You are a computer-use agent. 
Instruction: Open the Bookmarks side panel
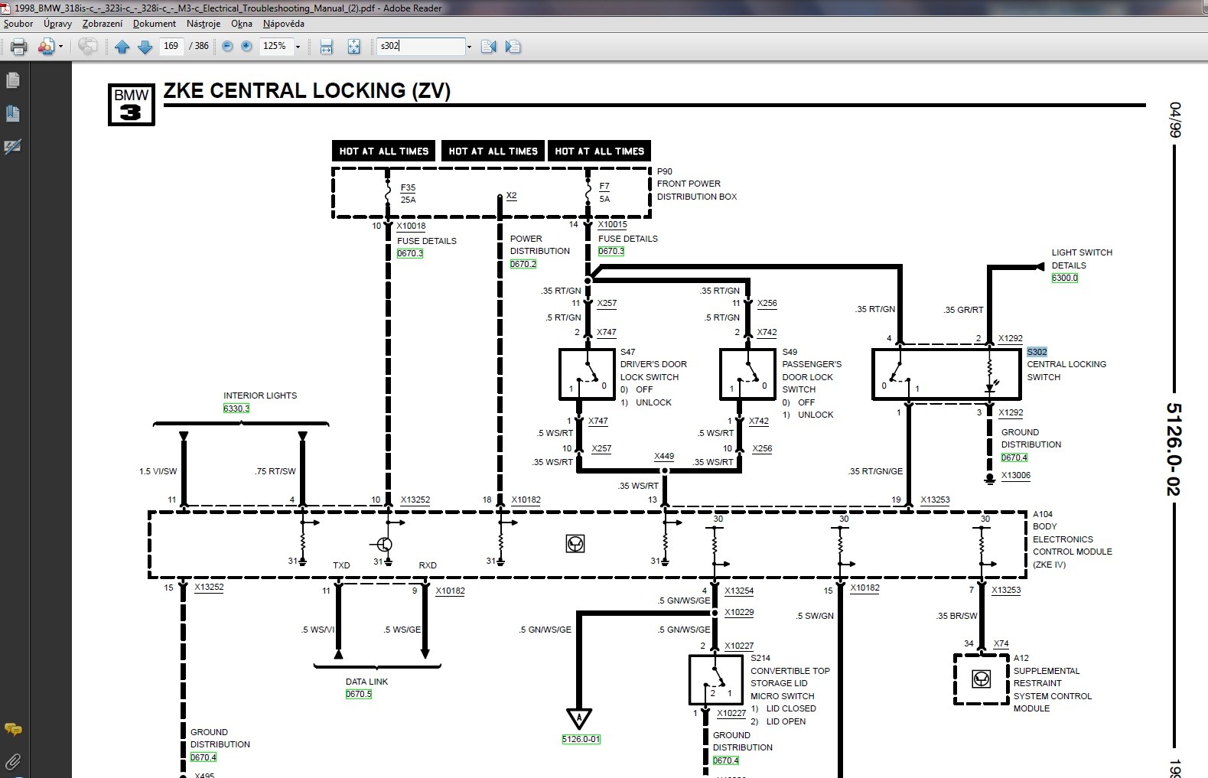coord(13,114)
